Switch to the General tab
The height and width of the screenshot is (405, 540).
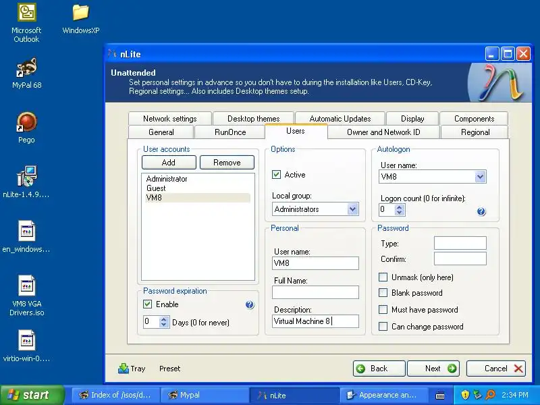pos(161,132)
